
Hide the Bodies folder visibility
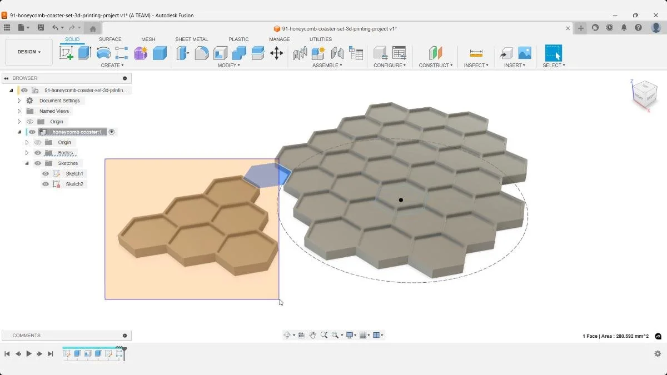click(x=37, y=153)
